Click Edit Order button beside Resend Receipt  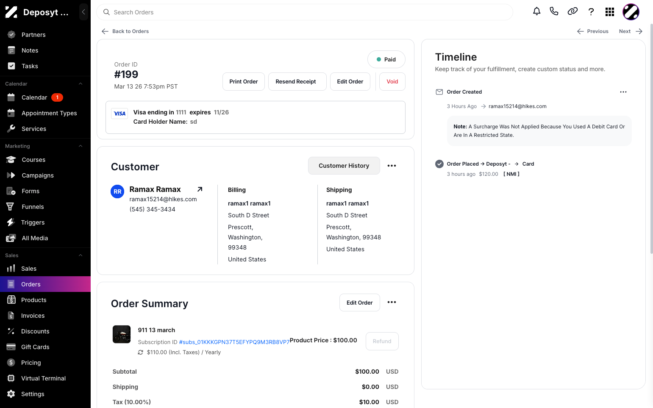350,81
